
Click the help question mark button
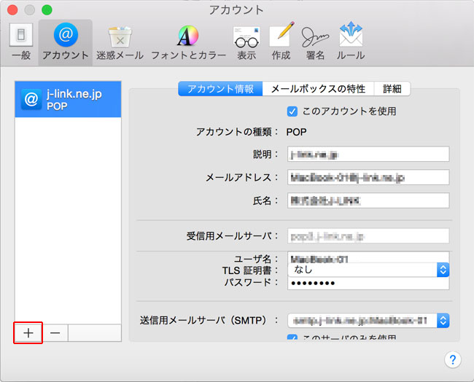[x=453, y=359]
